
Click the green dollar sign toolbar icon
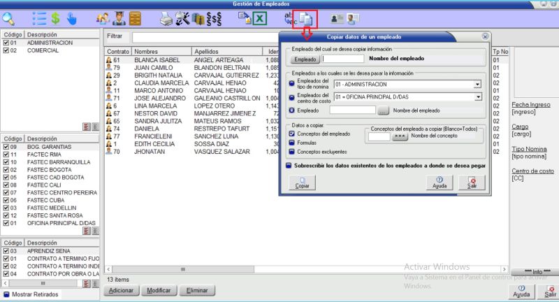[x=55, y=19]
